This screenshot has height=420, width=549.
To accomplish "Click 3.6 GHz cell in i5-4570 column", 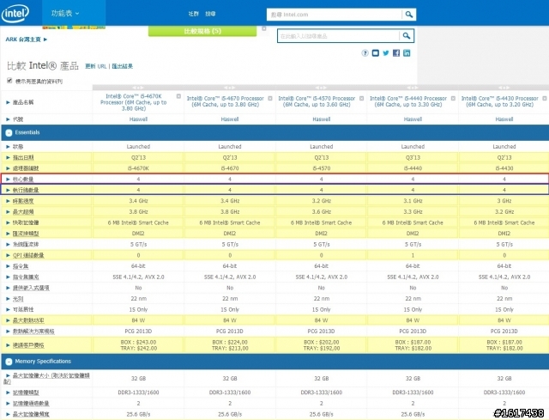I will [322, 212].
